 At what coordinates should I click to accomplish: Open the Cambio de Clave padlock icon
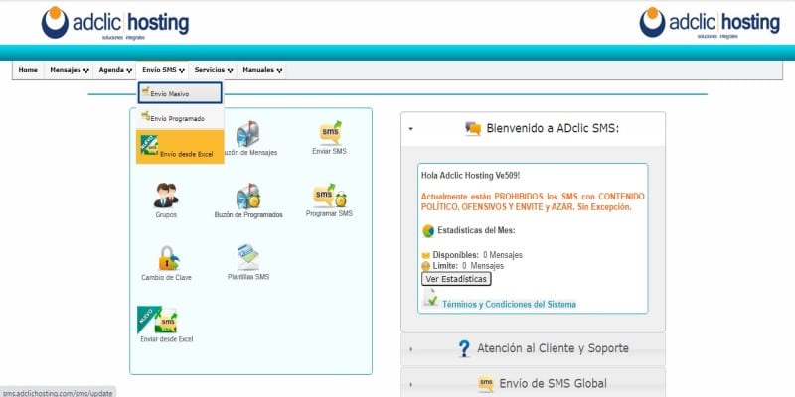click(x=166, y=258)
